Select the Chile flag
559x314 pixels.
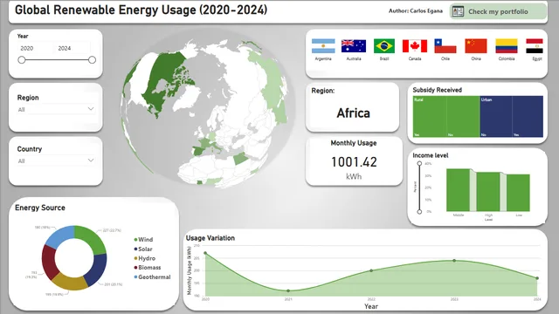tap(445, 46)
